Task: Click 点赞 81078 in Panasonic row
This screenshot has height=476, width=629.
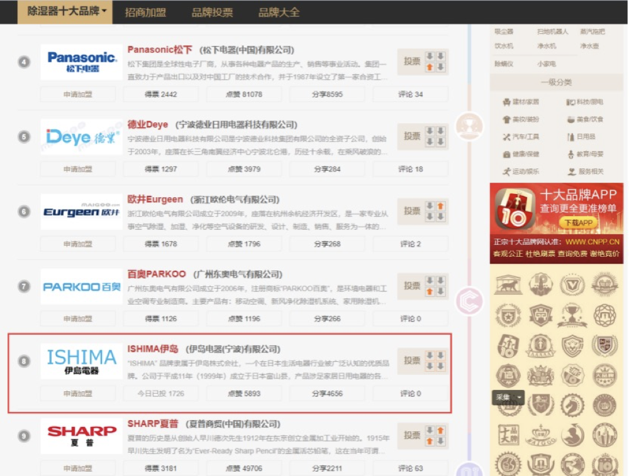Action: click(x=244, y=94)
